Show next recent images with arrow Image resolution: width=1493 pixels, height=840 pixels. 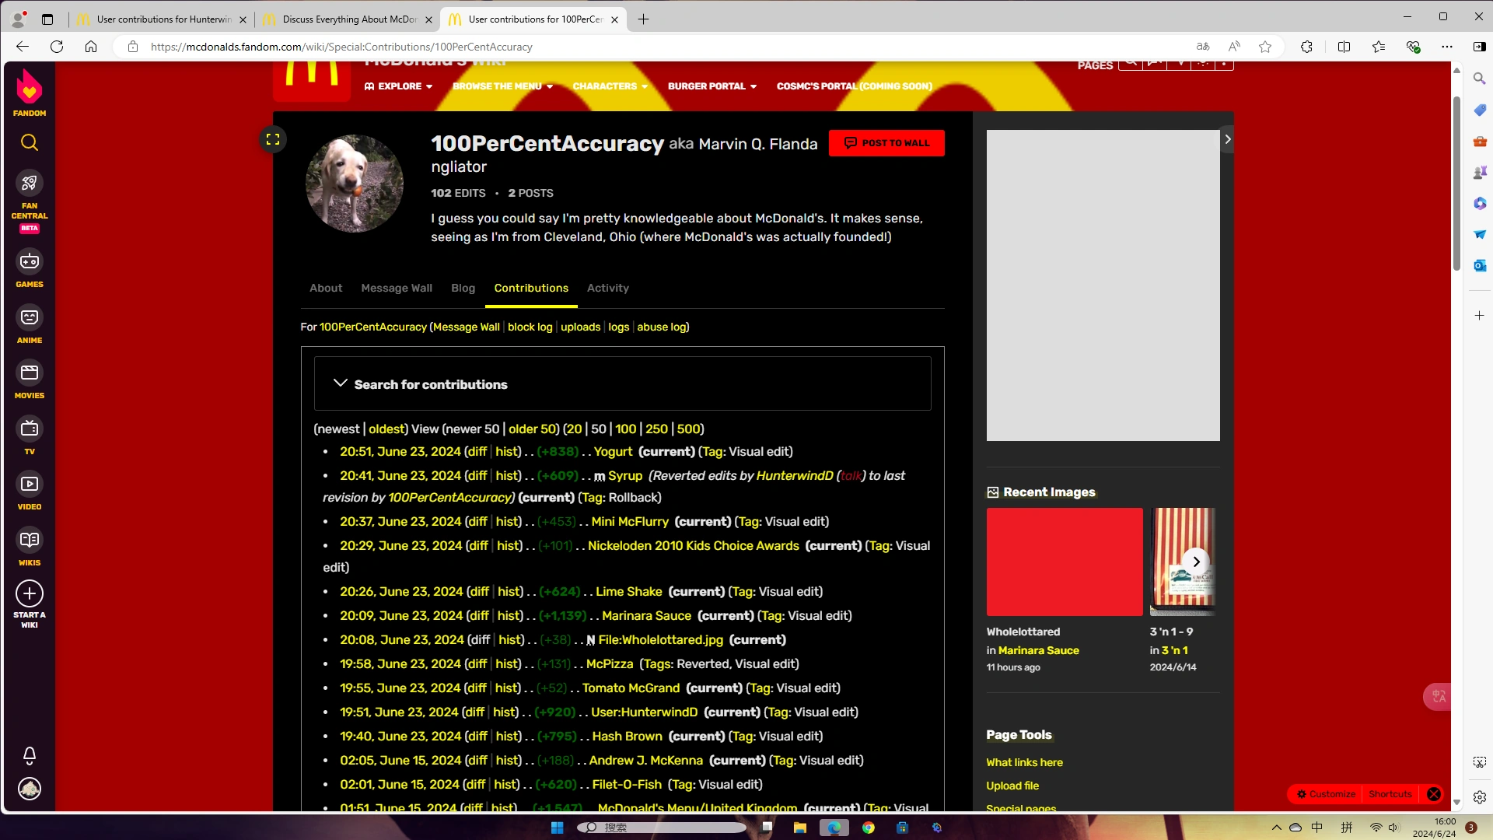click(1196, 562)
